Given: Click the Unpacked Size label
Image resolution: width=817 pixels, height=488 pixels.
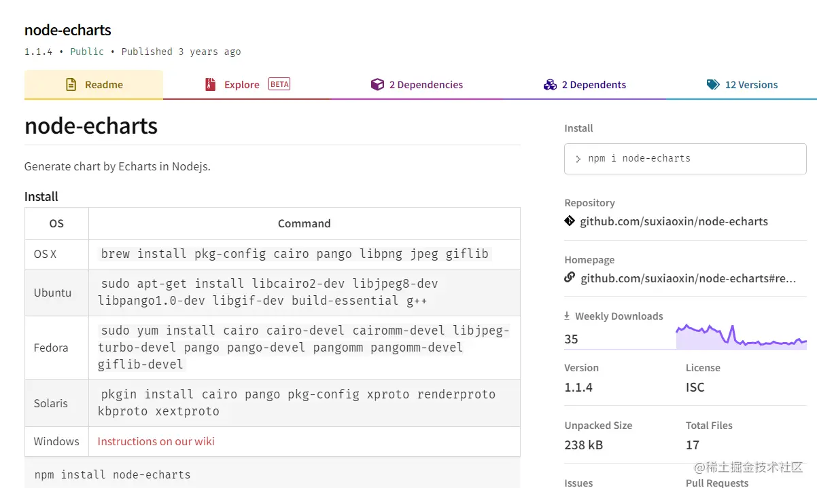Looking at the screenshot, I should pyautogui.click(x=598, y=425).
